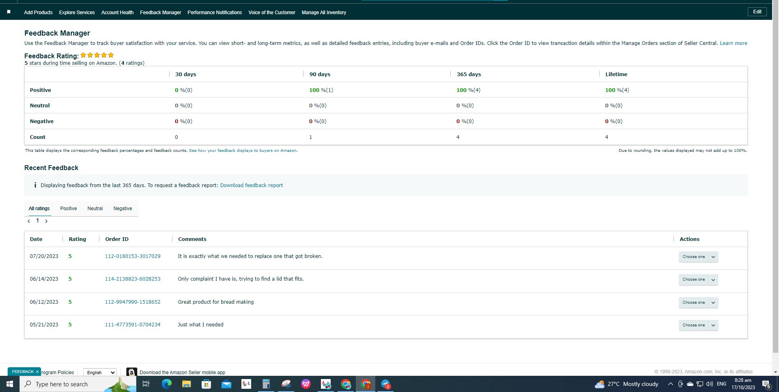Click the comment 'Just what I needed'
This screenshot has height=392, width=779.
tap(200, 325)
